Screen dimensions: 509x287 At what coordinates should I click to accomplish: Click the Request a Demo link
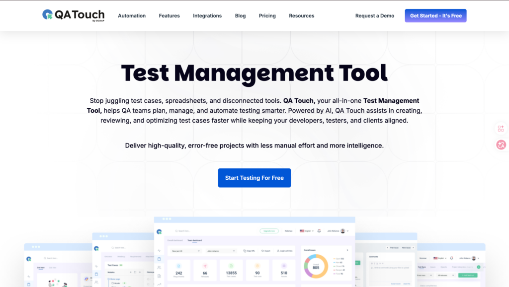374,16
